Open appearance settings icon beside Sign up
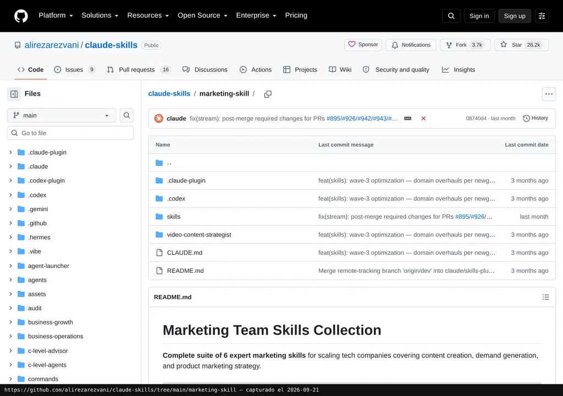This screenshot has width=563, height=396. pyautogui.click(x=542, y=16)
